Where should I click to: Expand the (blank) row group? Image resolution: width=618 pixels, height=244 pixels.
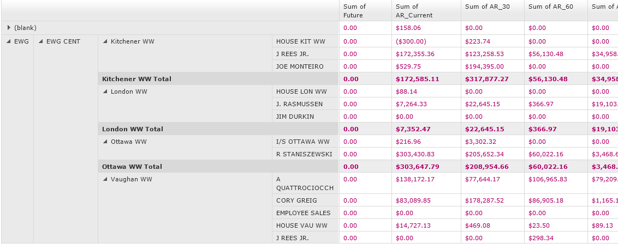9,28
